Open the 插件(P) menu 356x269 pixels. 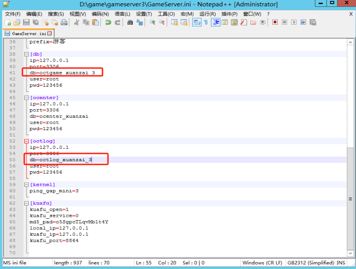point(229,14)
